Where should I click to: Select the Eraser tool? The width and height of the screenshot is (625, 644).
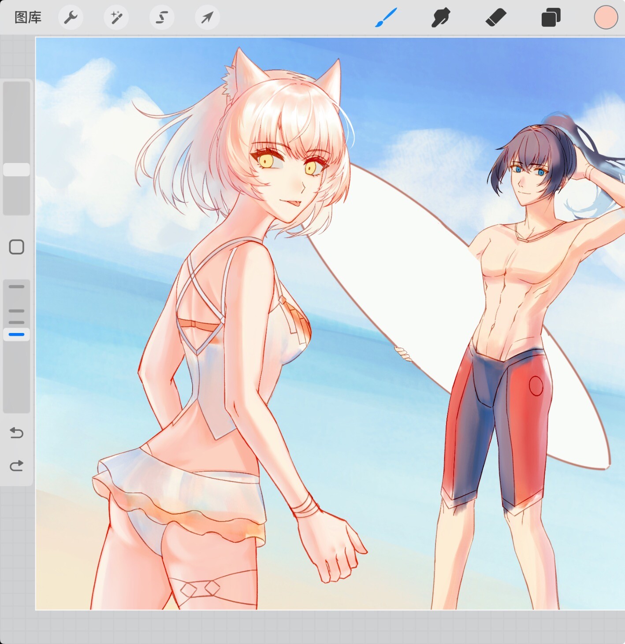496,18
